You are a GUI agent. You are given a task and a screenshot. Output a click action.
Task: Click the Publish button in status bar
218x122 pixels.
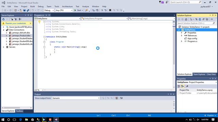211,116
